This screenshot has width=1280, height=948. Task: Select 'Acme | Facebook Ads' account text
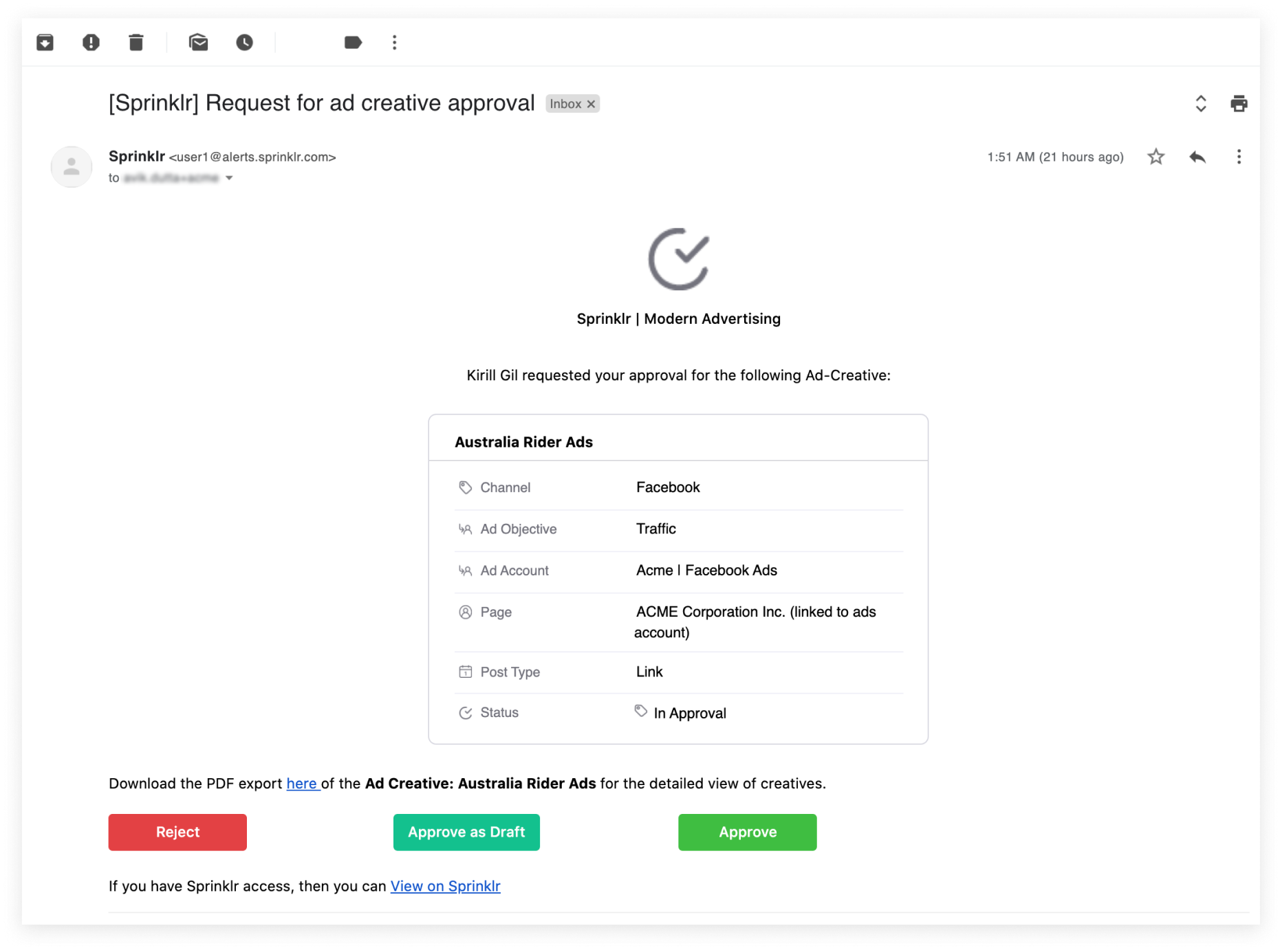point(706,571)
